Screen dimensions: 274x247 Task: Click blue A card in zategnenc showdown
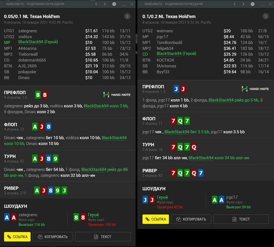click(x=7, y=217)
